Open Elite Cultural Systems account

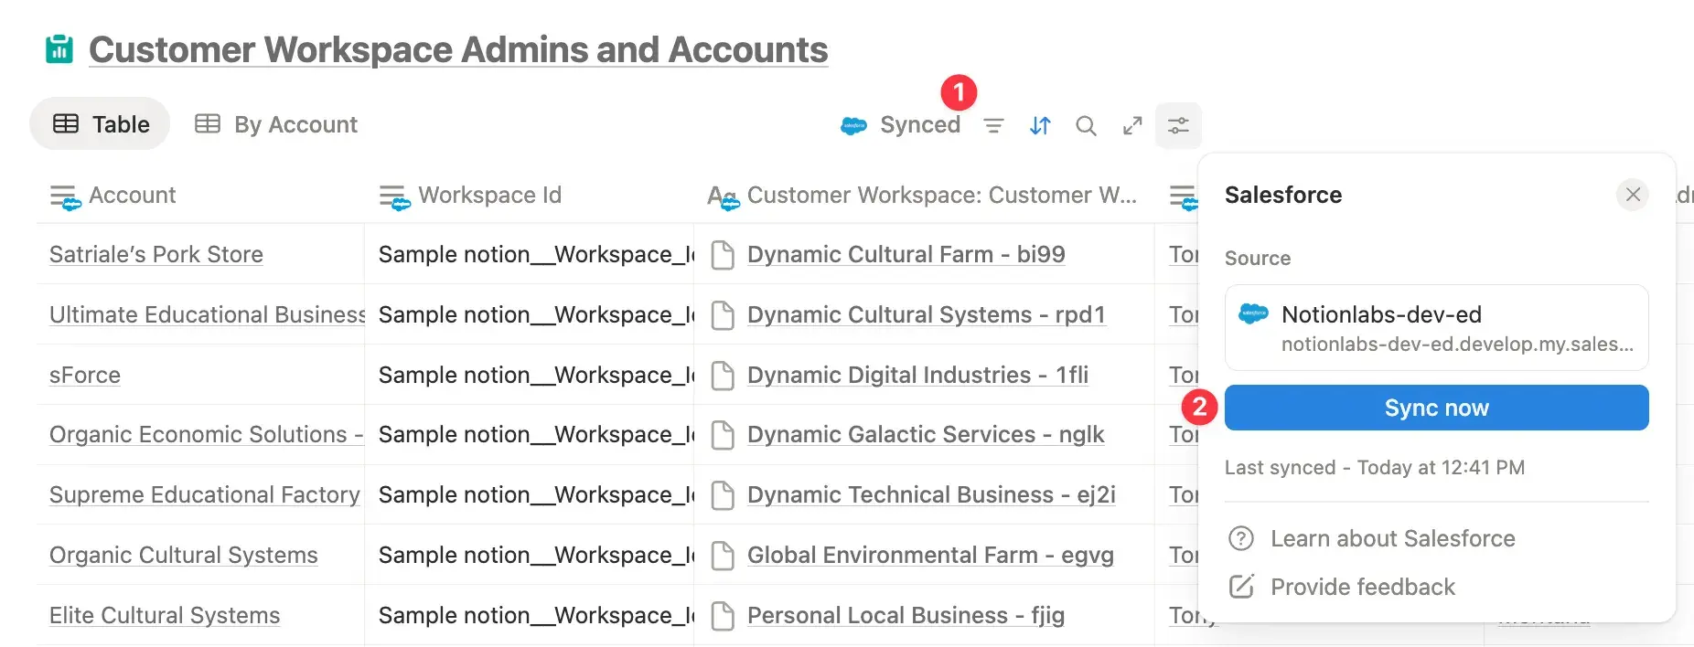coord(165,615)
